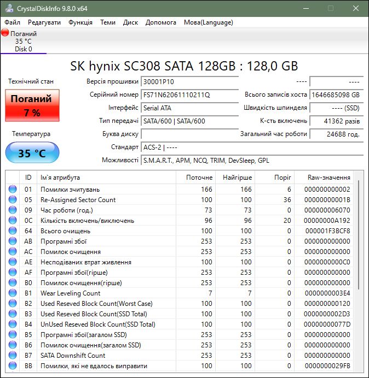Click the Неподіваних втрат живлення attribute name

(x=86, y=262)
